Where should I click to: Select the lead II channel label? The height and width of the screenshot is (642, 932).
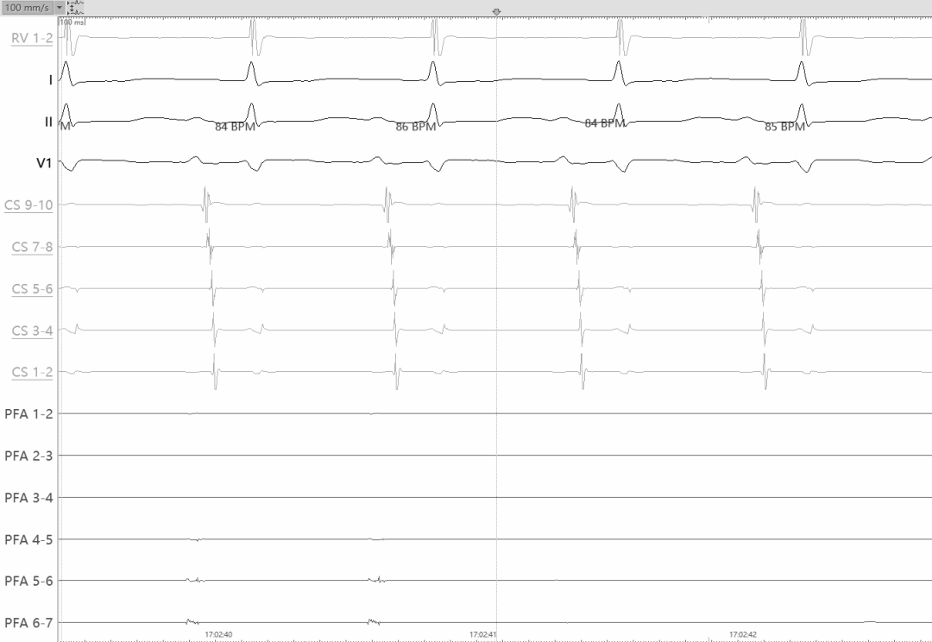(48, 122)
